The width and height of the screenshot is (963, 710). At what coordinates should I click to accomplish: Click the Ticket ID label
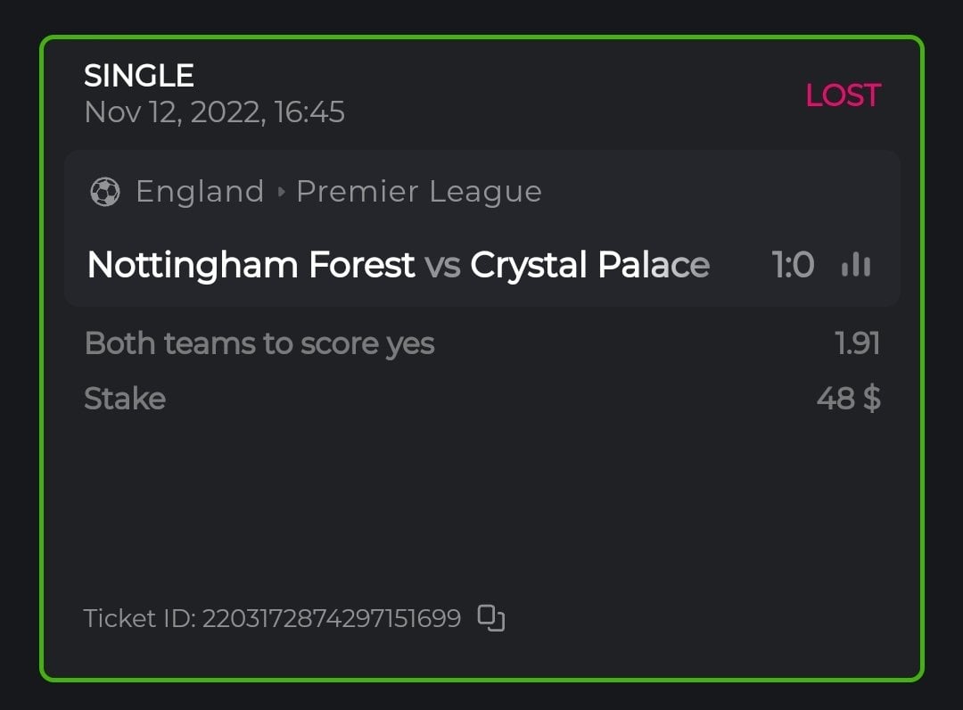139,618
